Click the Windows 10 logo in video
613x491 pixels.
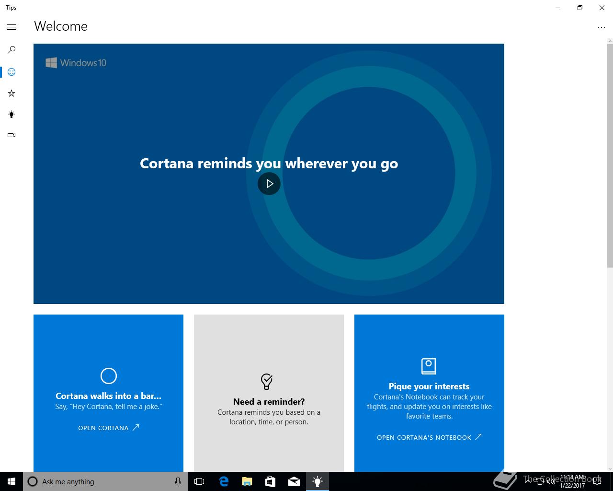76,63
